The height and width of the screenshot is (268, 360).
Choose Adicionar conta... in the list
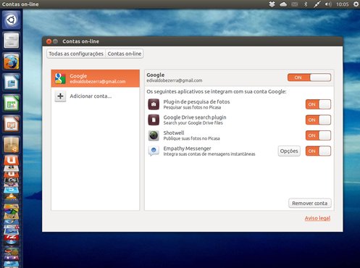coord(96,96)
